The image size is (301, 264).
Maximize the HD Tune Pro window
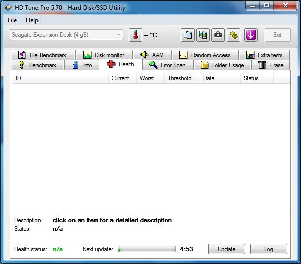pos(267,6)
